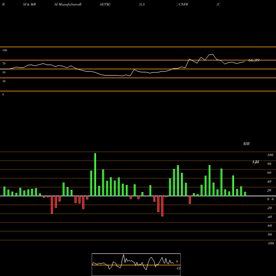Click the -20 label on MR axis

click(269, 208)
